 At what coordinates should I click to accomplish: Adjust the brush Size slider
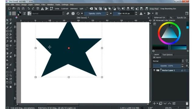coord(124,13)
